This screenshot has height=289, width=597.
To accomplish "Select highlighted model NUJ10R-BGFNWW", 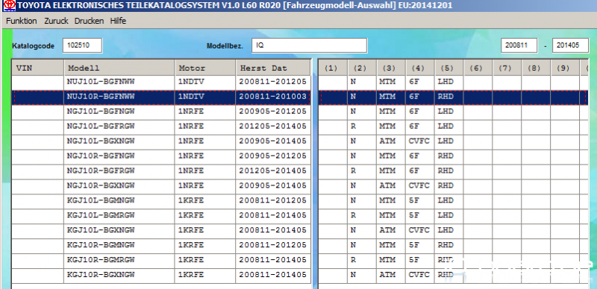I will point(161,97).
